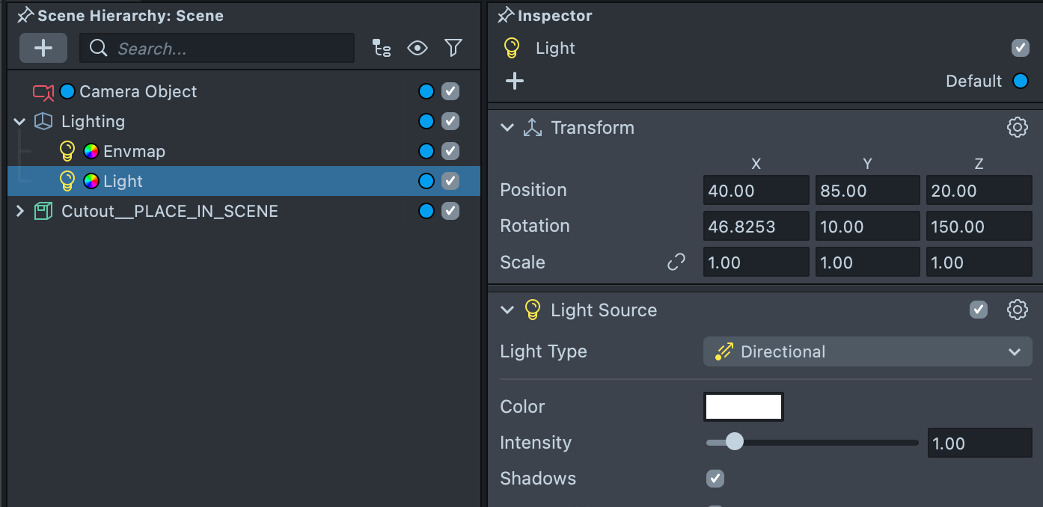This screenshot has width=1043, height=507.
Task: Click the Default layer blue dot
Action: (1020, 82)
